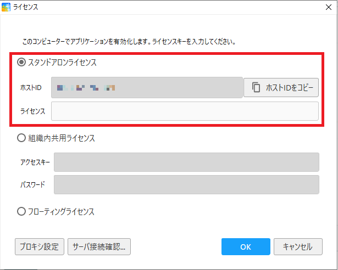The height and width of the screenshot is (270, 338).
Task: Confirm with the OK button
Action: tap(246, 246)
